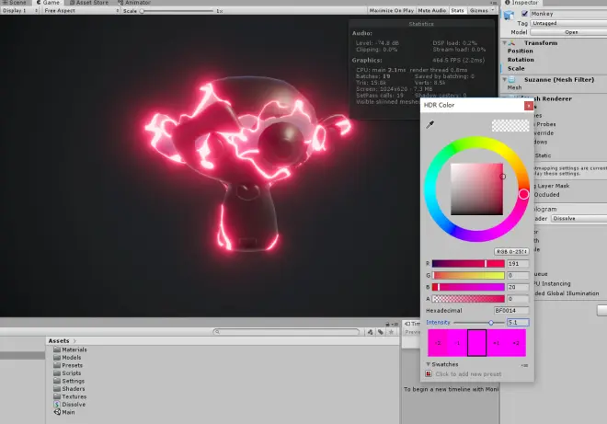Viewport: 607px width, 424px height.
Task: Click the A alpha channel slider
Action: [x=468, y=299]
